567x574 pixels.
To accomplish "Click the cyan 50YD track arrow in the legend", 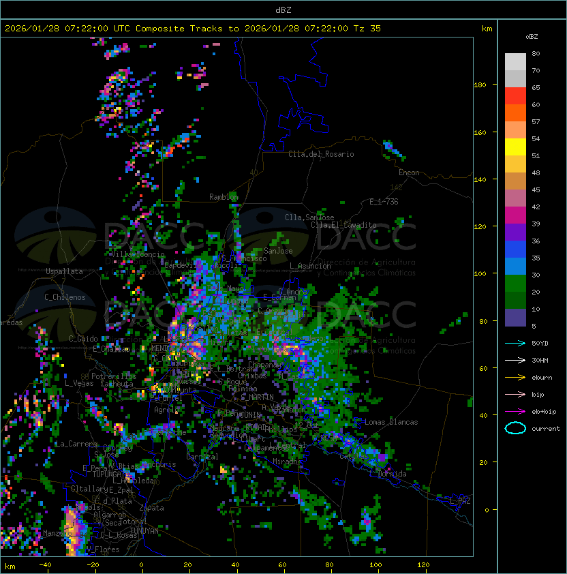I will 515,344.
